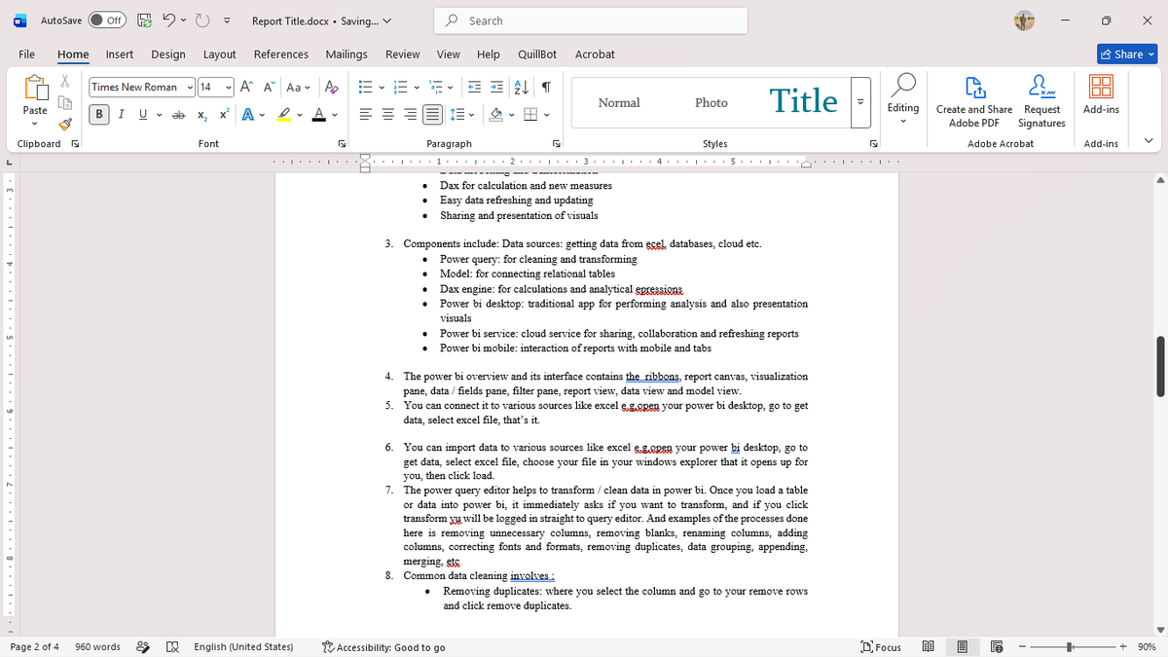Switch to the Mailings tab
The width and height of the screenshot is (1168, 657).
[347, 55]
